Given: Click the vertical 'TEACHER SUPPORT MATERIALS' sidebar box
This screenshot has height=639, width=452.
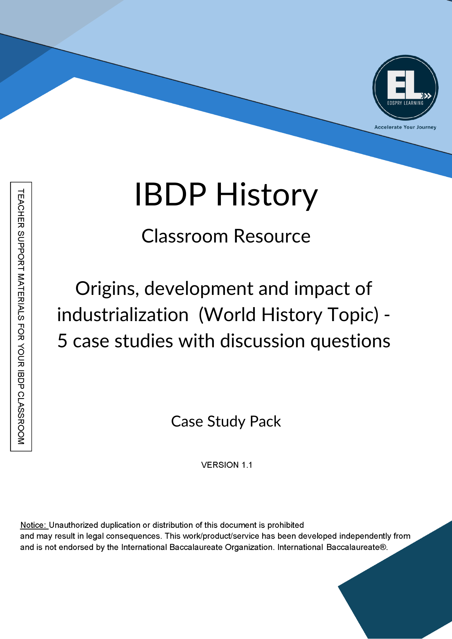Looking at the screenshot, I should coord(21,317).
